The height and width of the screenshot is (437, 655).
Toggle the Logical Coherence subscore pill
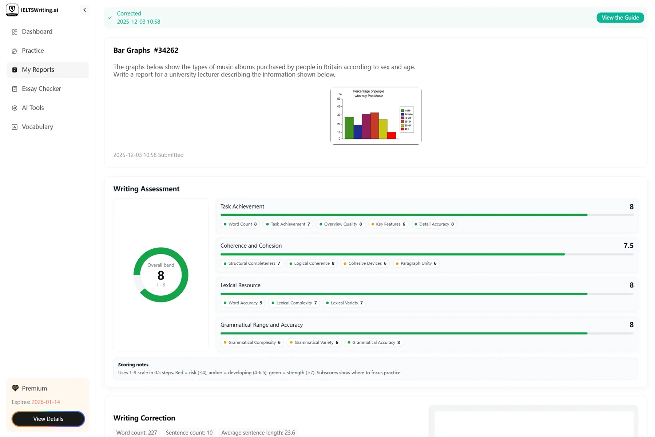tap(311, 263)
